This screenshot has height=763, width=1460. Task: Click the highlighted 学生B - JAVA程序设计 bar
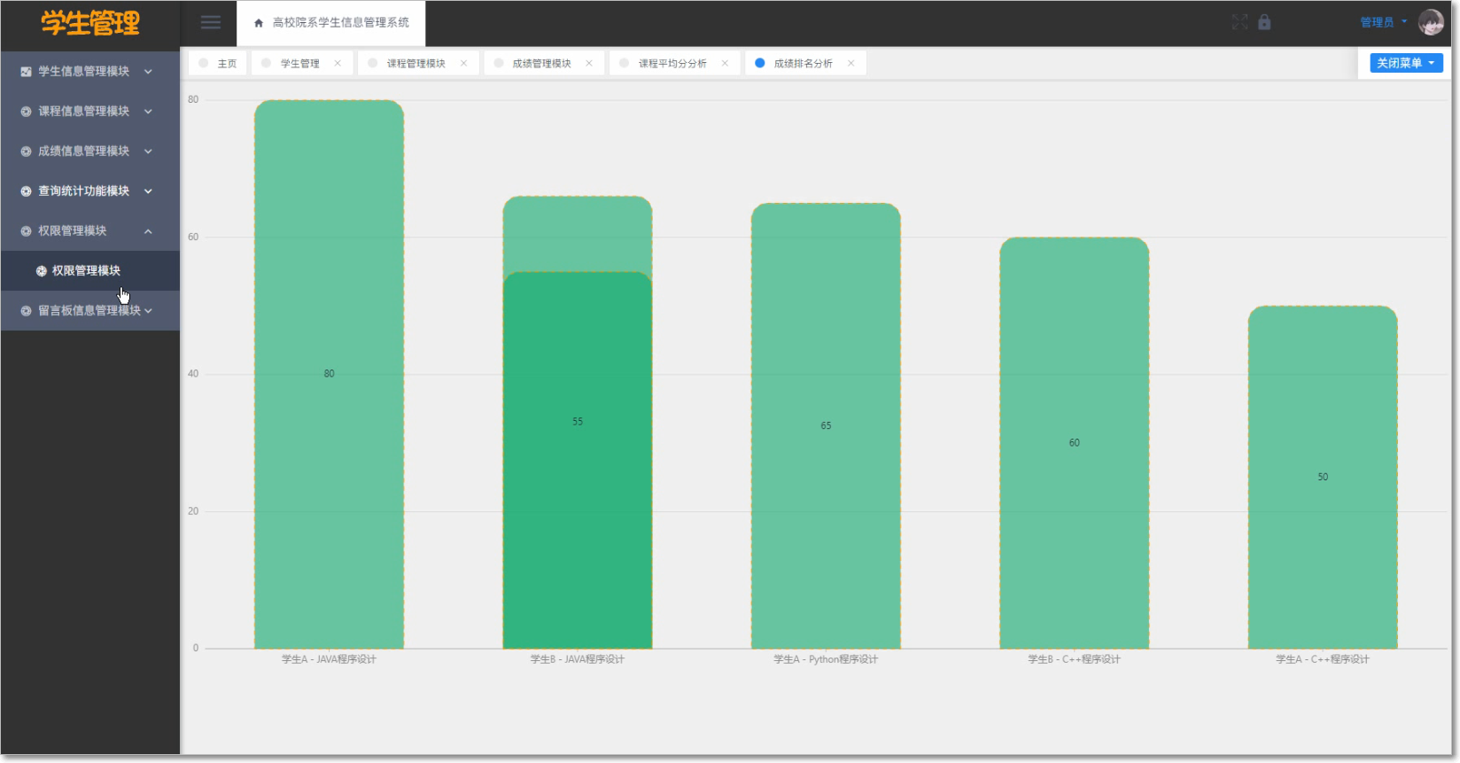tap(578, 461)
